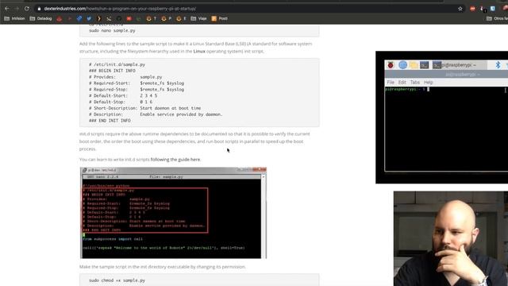
Task: Open the orange bookmark labeled P
Action: coord(166,18)
